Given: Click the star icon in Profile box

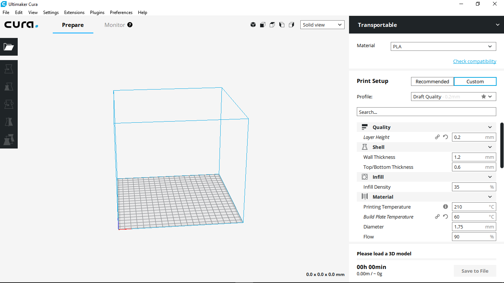Looking at the screenshot, I should [483, 97].
